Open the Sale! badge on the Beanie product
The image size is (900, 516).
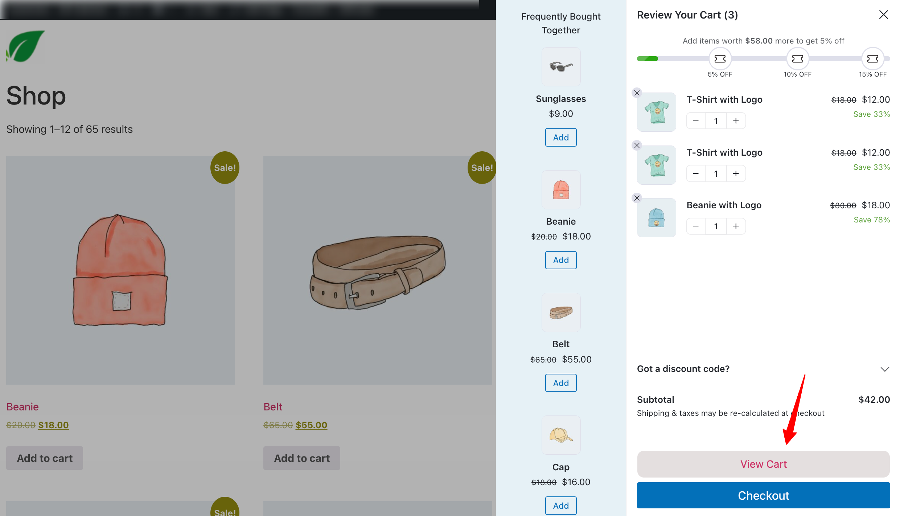(x=224, y=167)
